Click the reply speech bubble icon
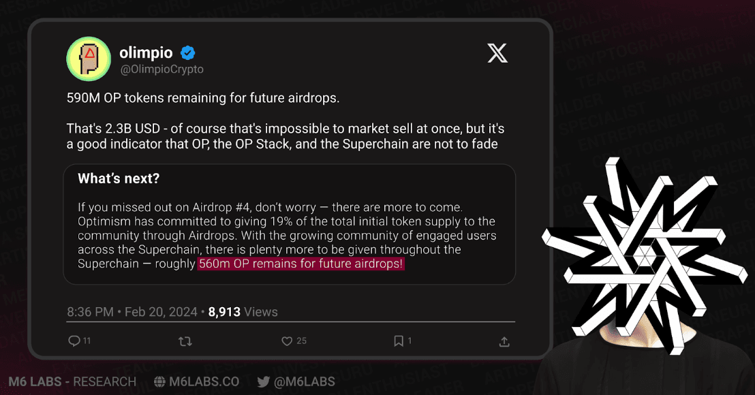The image size is (755, 395). pyautogui.click(x=74, y=341)
